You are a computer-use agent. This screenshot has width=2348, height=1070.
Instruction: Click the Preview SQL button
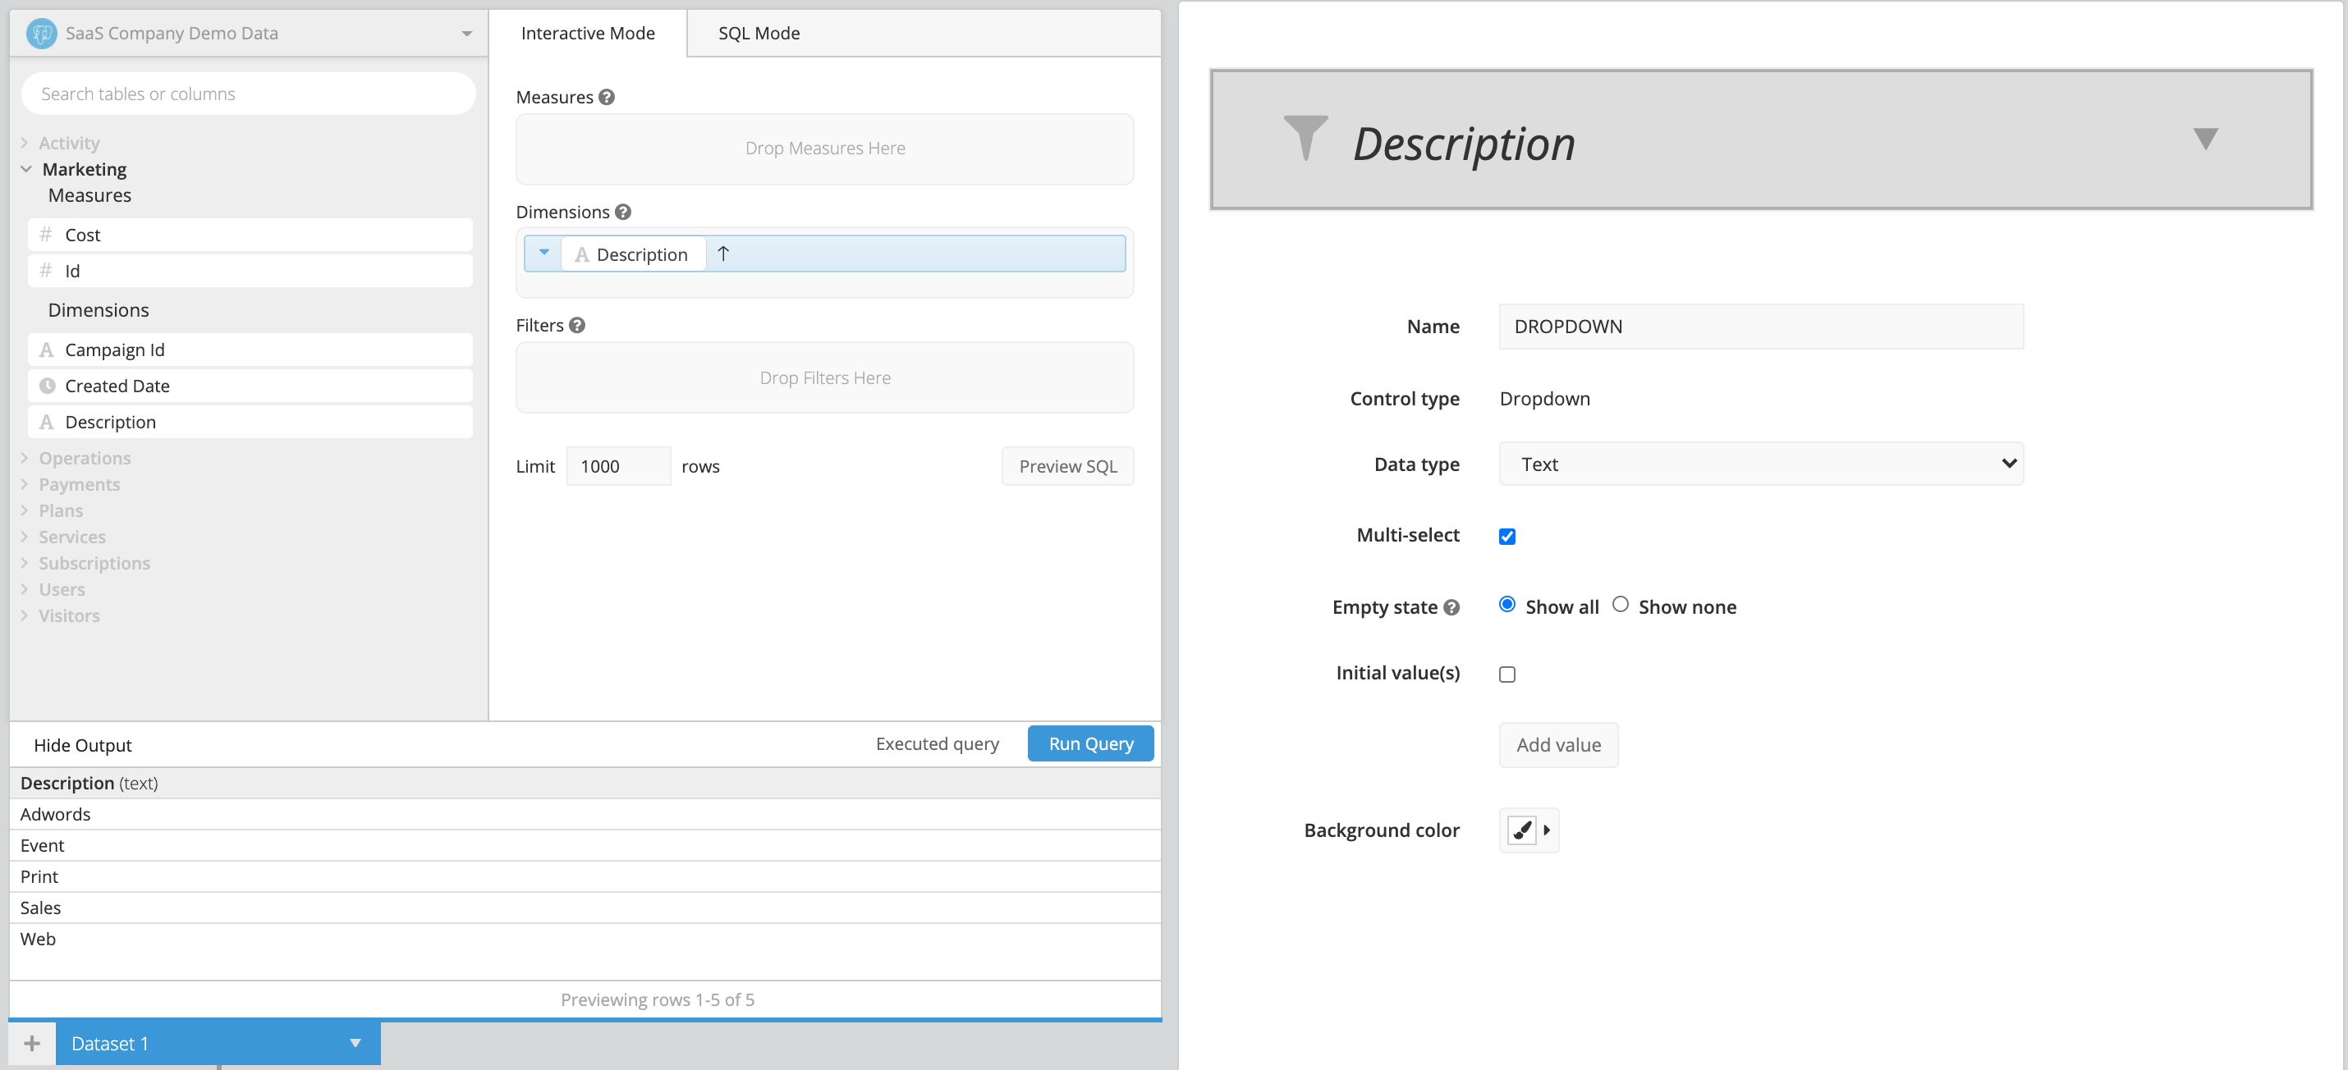(1068, 466)
